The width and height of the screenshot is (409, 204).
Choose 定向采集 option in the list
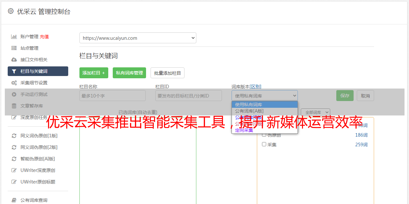(265, 130)
